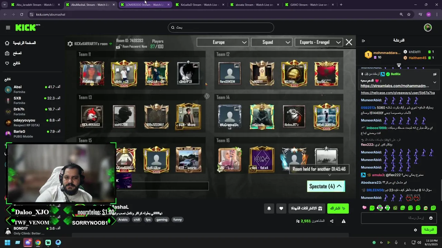The image size is (442, 248).
Task: Close the room lobby with X
Action: click(349, 42)
